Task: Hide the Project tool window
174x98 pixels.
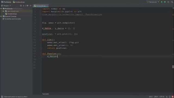Action: [31, 6]
